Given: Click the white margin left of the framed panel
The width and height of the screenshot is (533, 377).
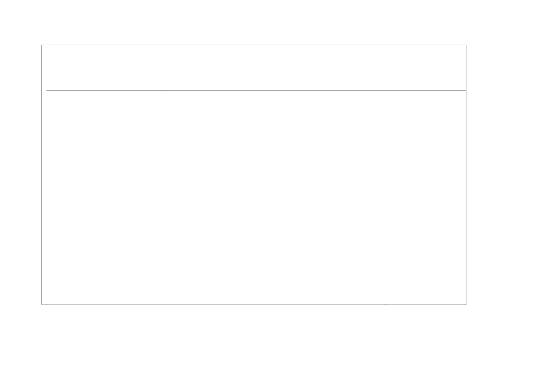Looking at the screenshot, I should [x=21, y=175].
